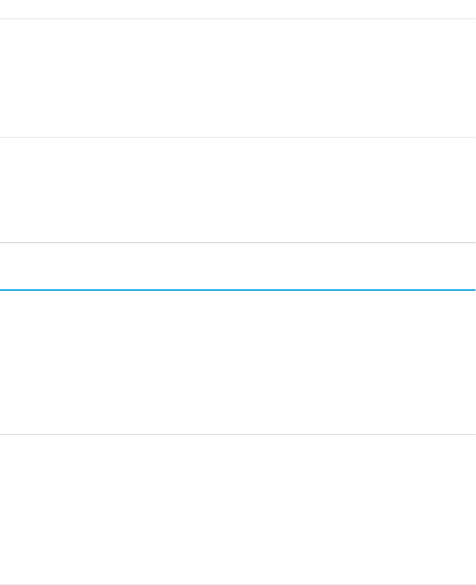Click the last blank section above bottom divider

click(x=238, y=509)
